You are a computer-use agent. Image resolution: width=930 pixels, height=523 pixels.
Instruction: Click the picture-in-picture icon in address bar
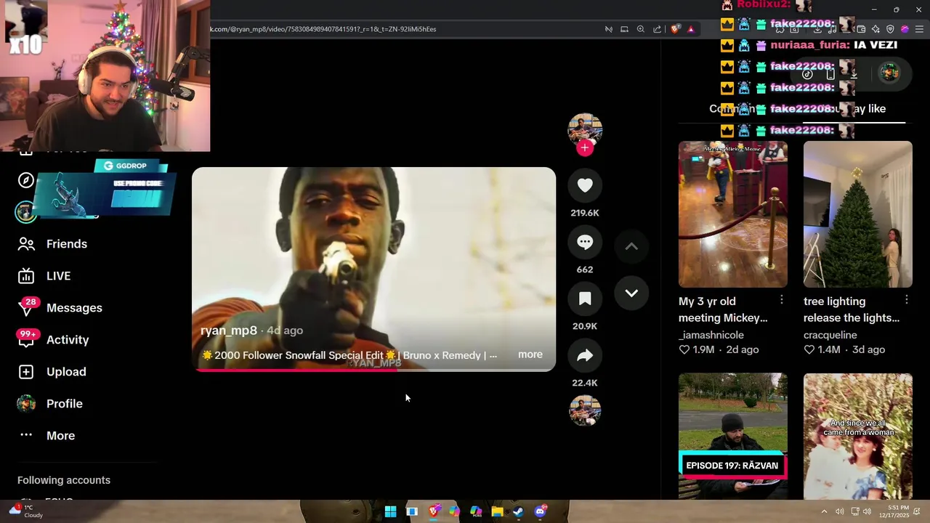624,29
